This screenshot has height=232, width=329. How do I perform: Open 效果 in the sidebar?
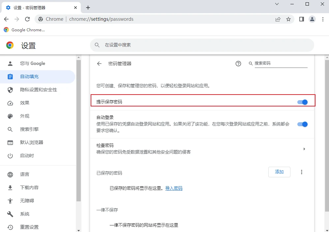point(38,103)
